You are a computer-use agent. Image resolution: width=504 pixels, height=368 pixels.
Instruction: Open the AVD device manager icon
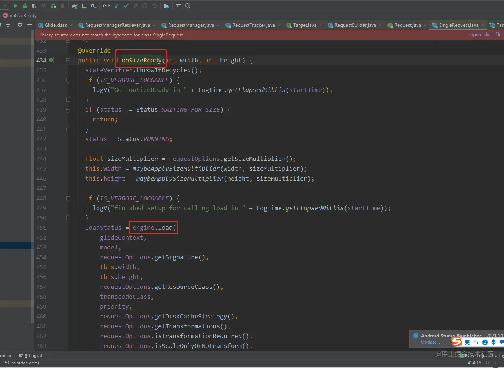point(84,6)
